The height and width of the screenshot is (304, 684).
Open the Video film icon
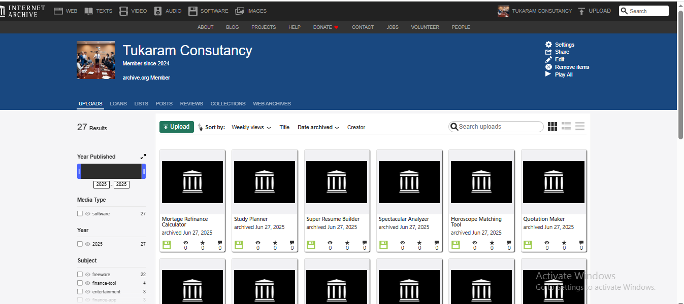point(123,11)
